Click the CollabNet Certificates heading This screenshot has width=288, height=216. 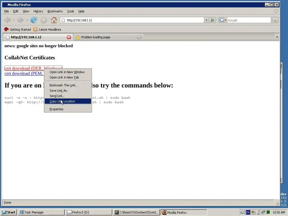pos(30,58)
